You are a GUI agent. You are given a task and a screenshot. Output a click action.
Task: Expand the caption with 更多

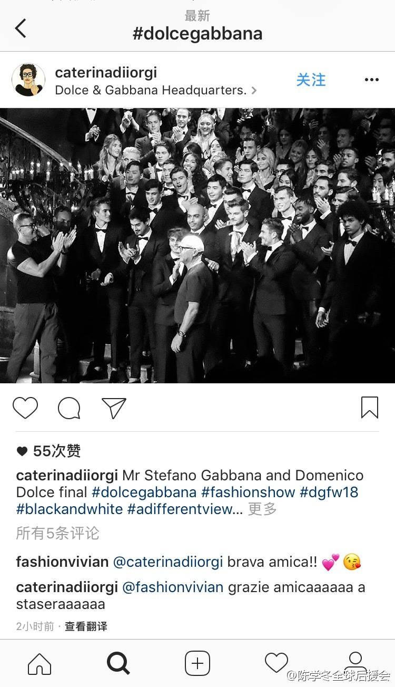[x=262, y=509]
